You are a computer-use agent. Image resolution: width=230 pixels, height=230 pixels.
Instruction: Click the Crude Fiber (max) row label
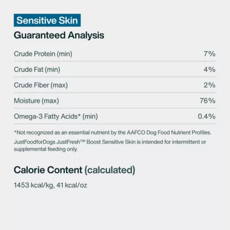coord(41,85)
